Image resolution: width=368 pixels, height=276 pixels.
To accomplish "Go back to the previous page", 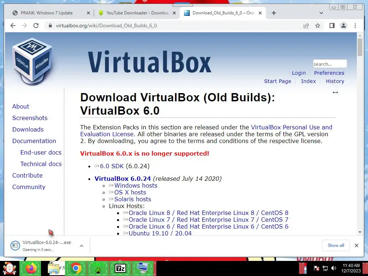I will [13, 26].
